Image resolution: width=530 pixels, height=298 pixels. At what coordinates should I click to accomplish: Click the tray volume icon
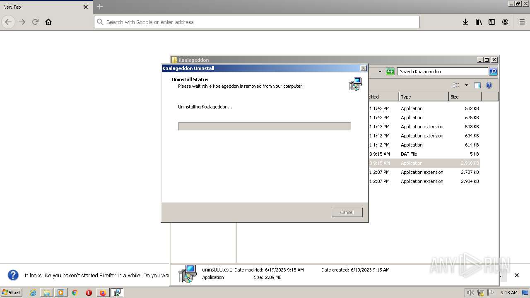[470, 293]
